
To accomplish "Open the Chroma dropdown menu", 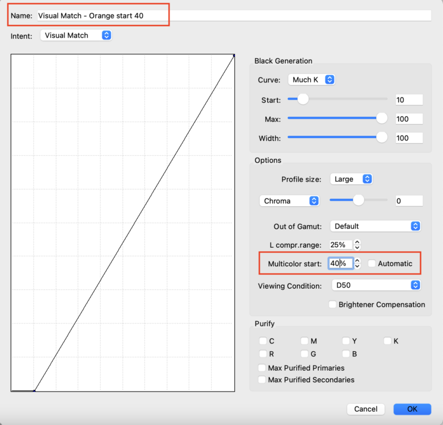I will (x=290, y=201).
